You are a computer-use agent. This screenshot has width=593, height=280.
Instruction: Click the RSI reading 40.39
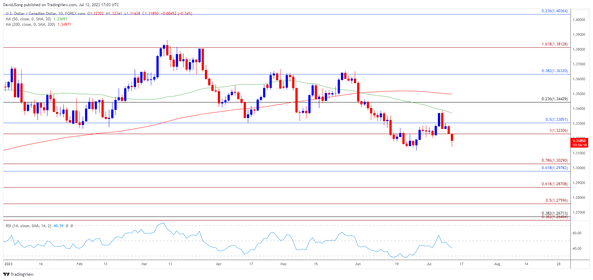coord(58,226)
